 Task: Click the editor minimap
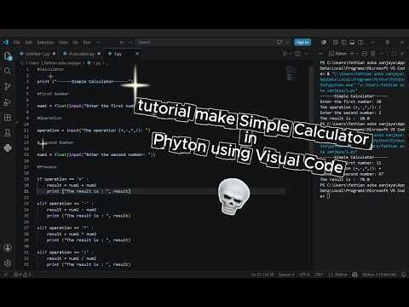click(291, 73)
